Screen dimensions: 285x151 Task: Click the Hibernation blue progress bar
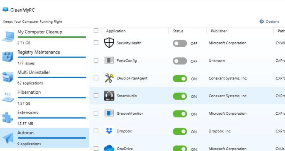(52, 98)
